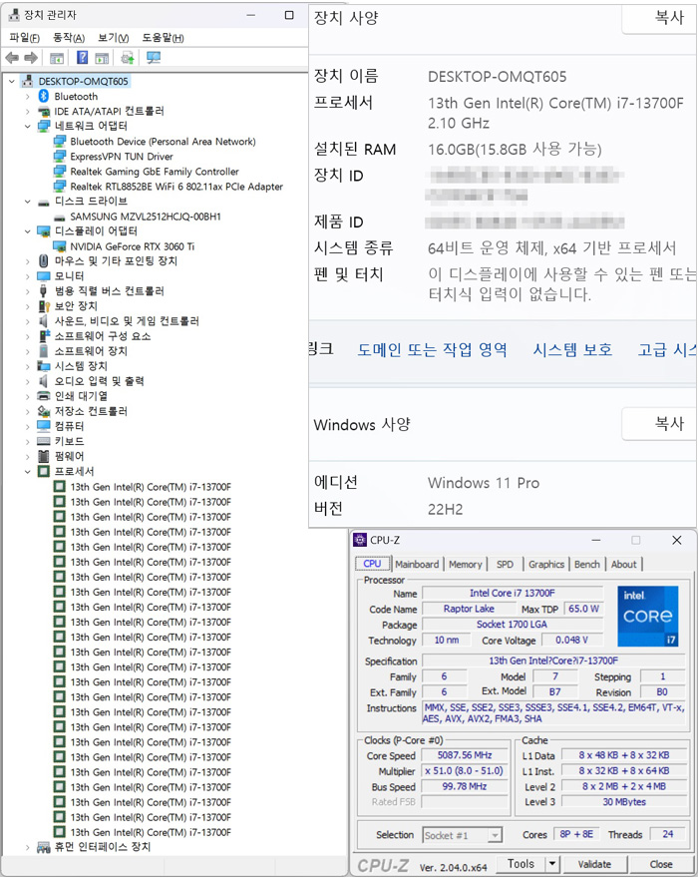Viewport: 698px width, 881px height.
Task: Click the scan for hardware changes monitor icon
Action: point(154,57)
